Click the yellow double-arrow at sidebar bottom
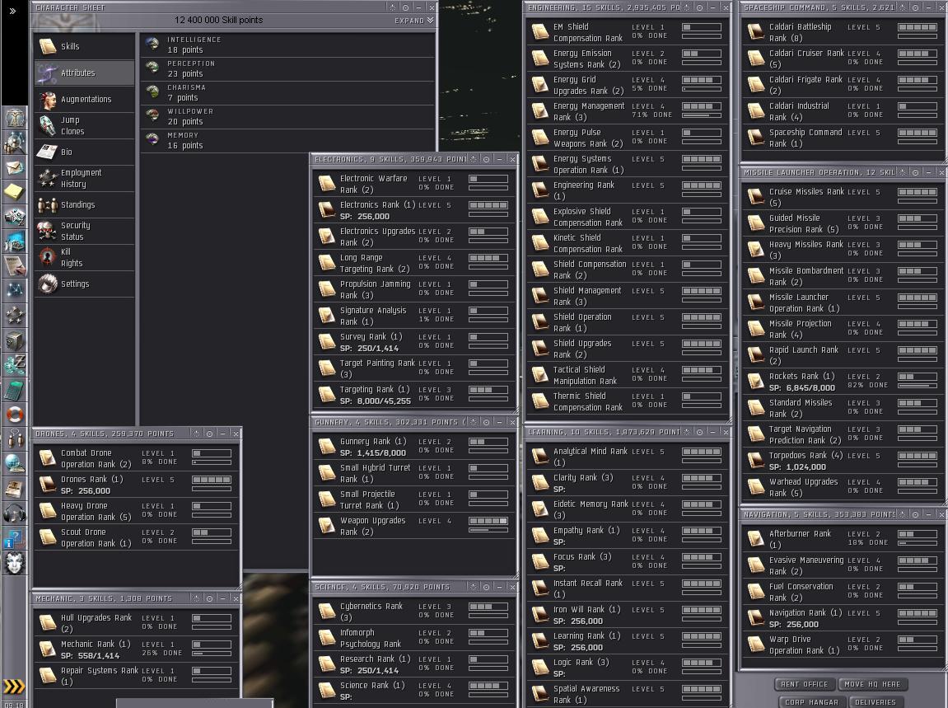 tap(14, 687)
